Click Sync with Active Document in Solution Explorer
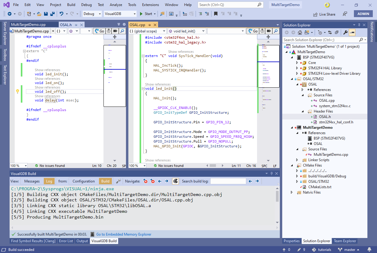The image size is (377, 253). coord(330,32)
